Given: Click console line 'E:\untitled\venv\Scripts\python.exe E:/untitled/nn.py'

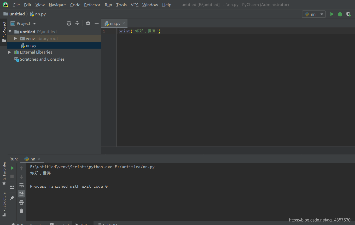Looking at the screenshot, I should tap(92, 167).
